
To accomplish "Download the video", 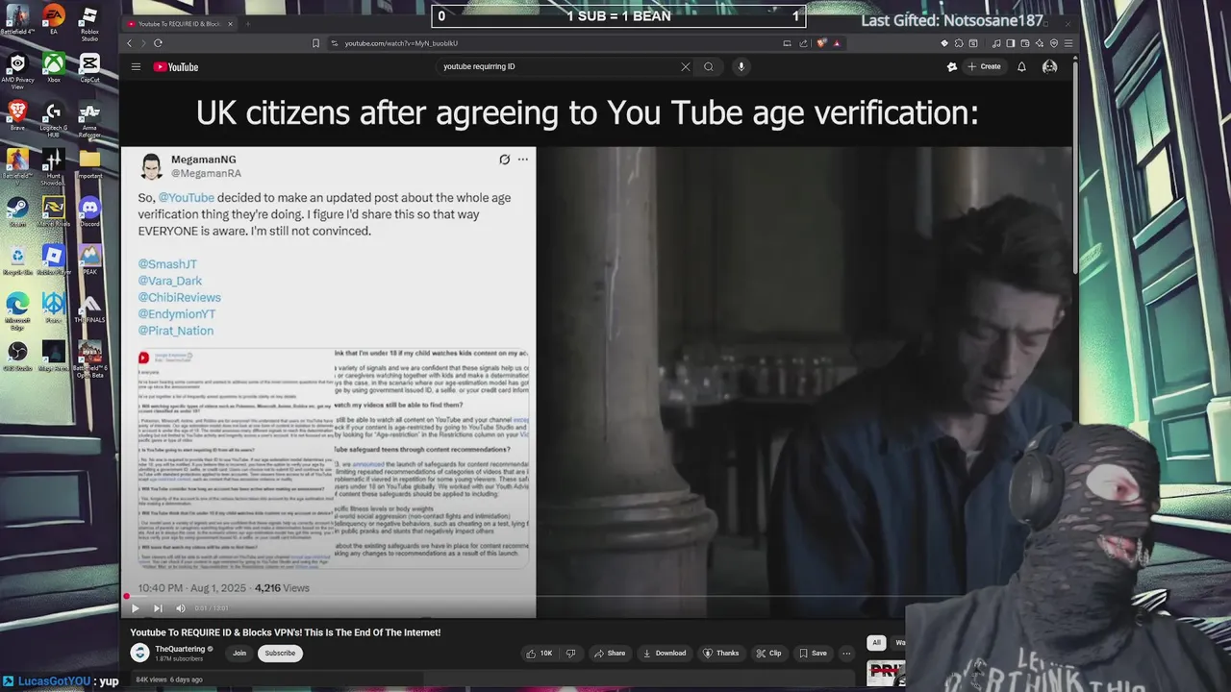I will [x=665, y=654].
